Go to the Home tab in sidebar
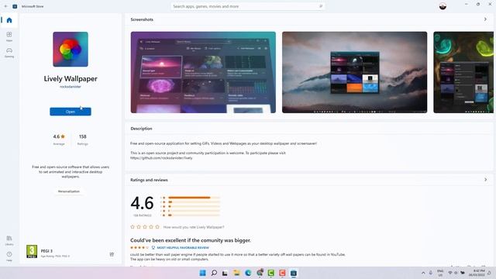Image resolution: width=496 pixels, height=279 pixels. coord(9,20)
